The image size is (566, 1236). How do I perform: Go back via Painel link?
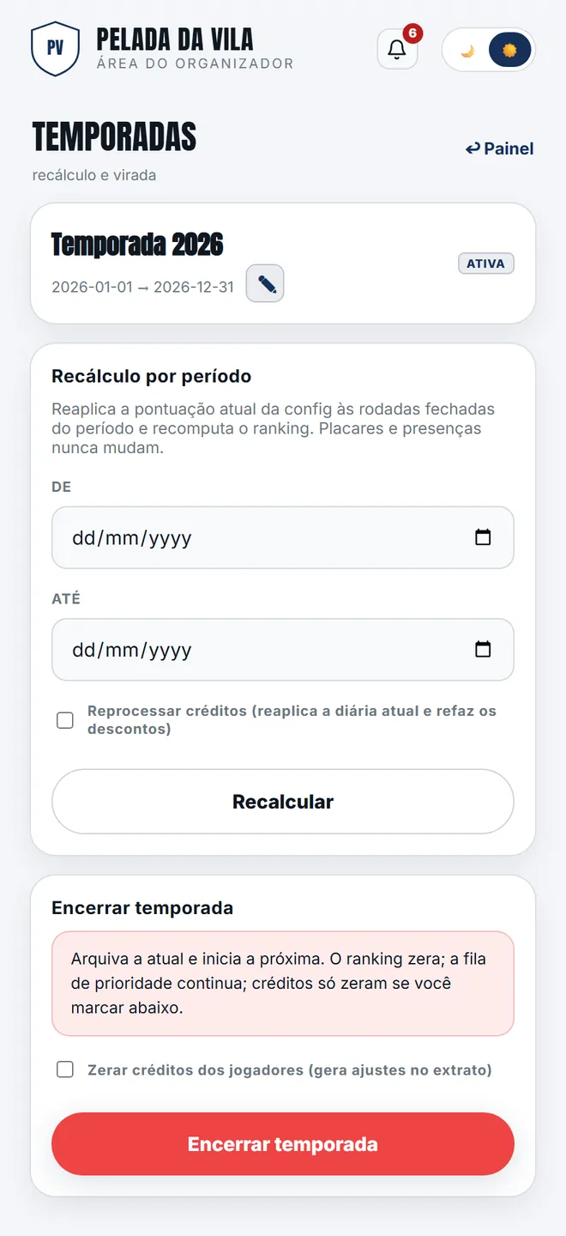coord(499,148)
